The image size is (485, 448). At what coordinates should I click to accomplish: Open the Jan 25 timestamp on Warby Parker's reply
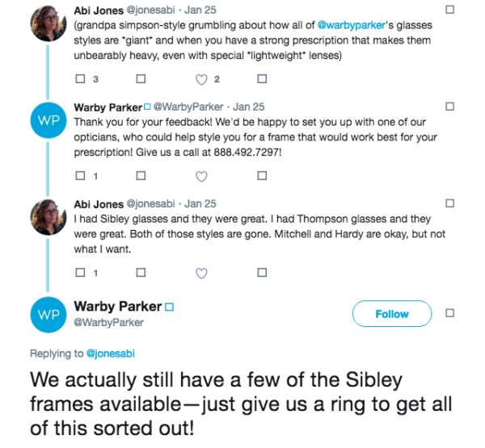click(249, 107)
